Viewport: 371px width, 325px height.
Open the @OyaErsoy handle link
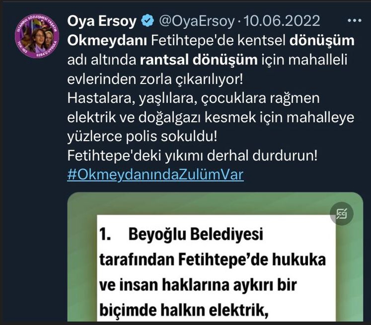click(197, 21)
